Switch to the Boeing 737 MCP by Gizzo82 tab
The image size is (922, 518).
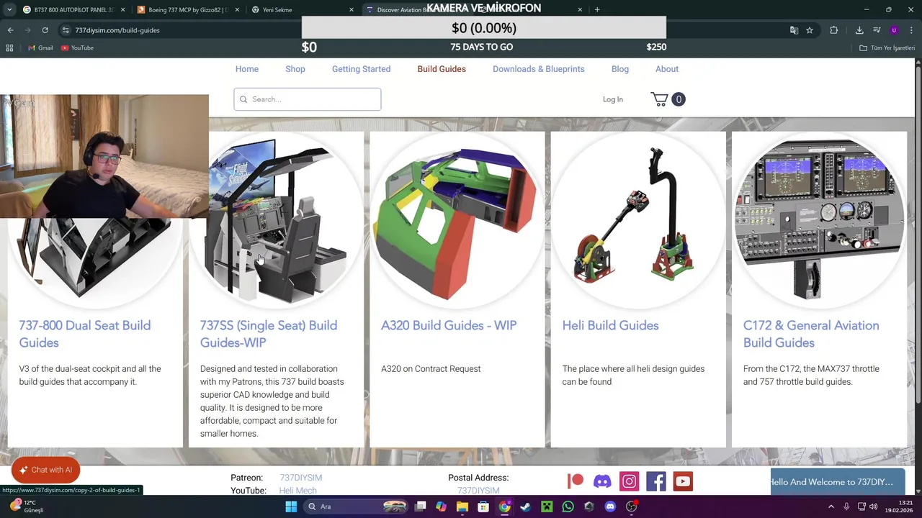[188, 9]
